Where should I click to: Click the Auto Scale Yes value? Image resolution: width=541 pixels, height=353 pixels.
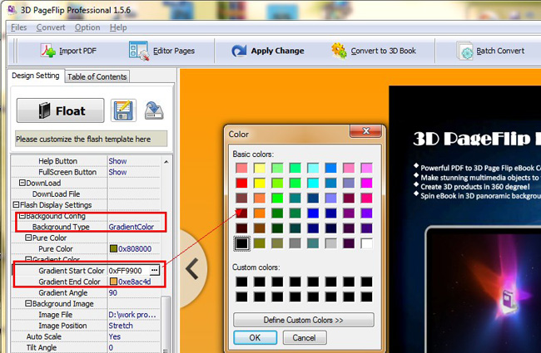tap(115, 337)
